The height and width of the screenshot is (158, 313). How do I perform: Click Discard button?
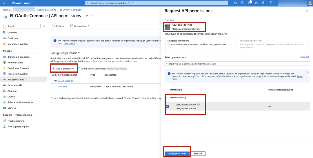tap(198, 153)
